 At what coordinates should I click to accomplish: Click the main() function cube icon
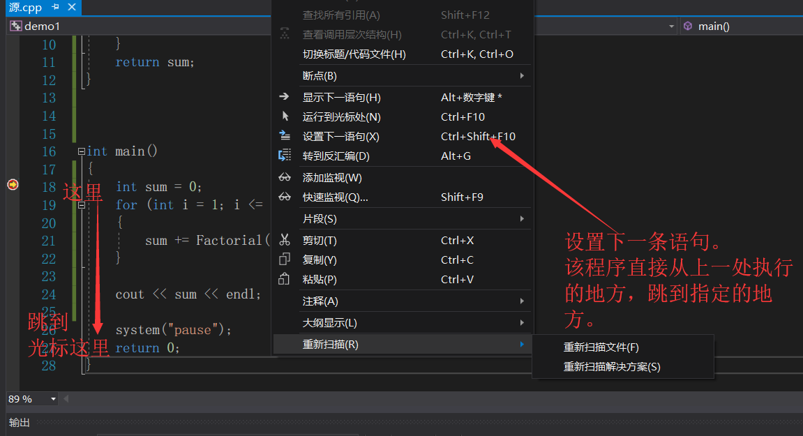[x=688, y=26]
